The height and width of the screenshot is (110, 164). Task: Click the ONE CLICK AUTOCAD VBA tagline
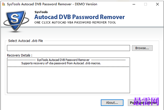(x=75, y=22)
